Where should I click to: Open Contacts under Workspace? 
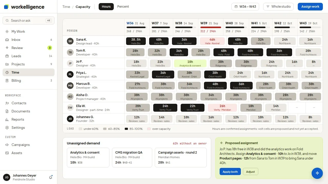pos(28,103)
